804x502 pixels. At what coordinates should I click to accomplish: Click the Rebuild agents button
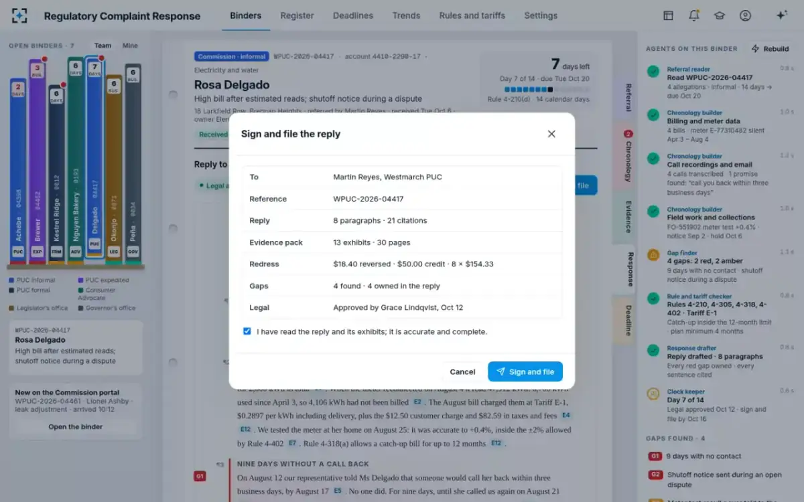pos(770,49)
